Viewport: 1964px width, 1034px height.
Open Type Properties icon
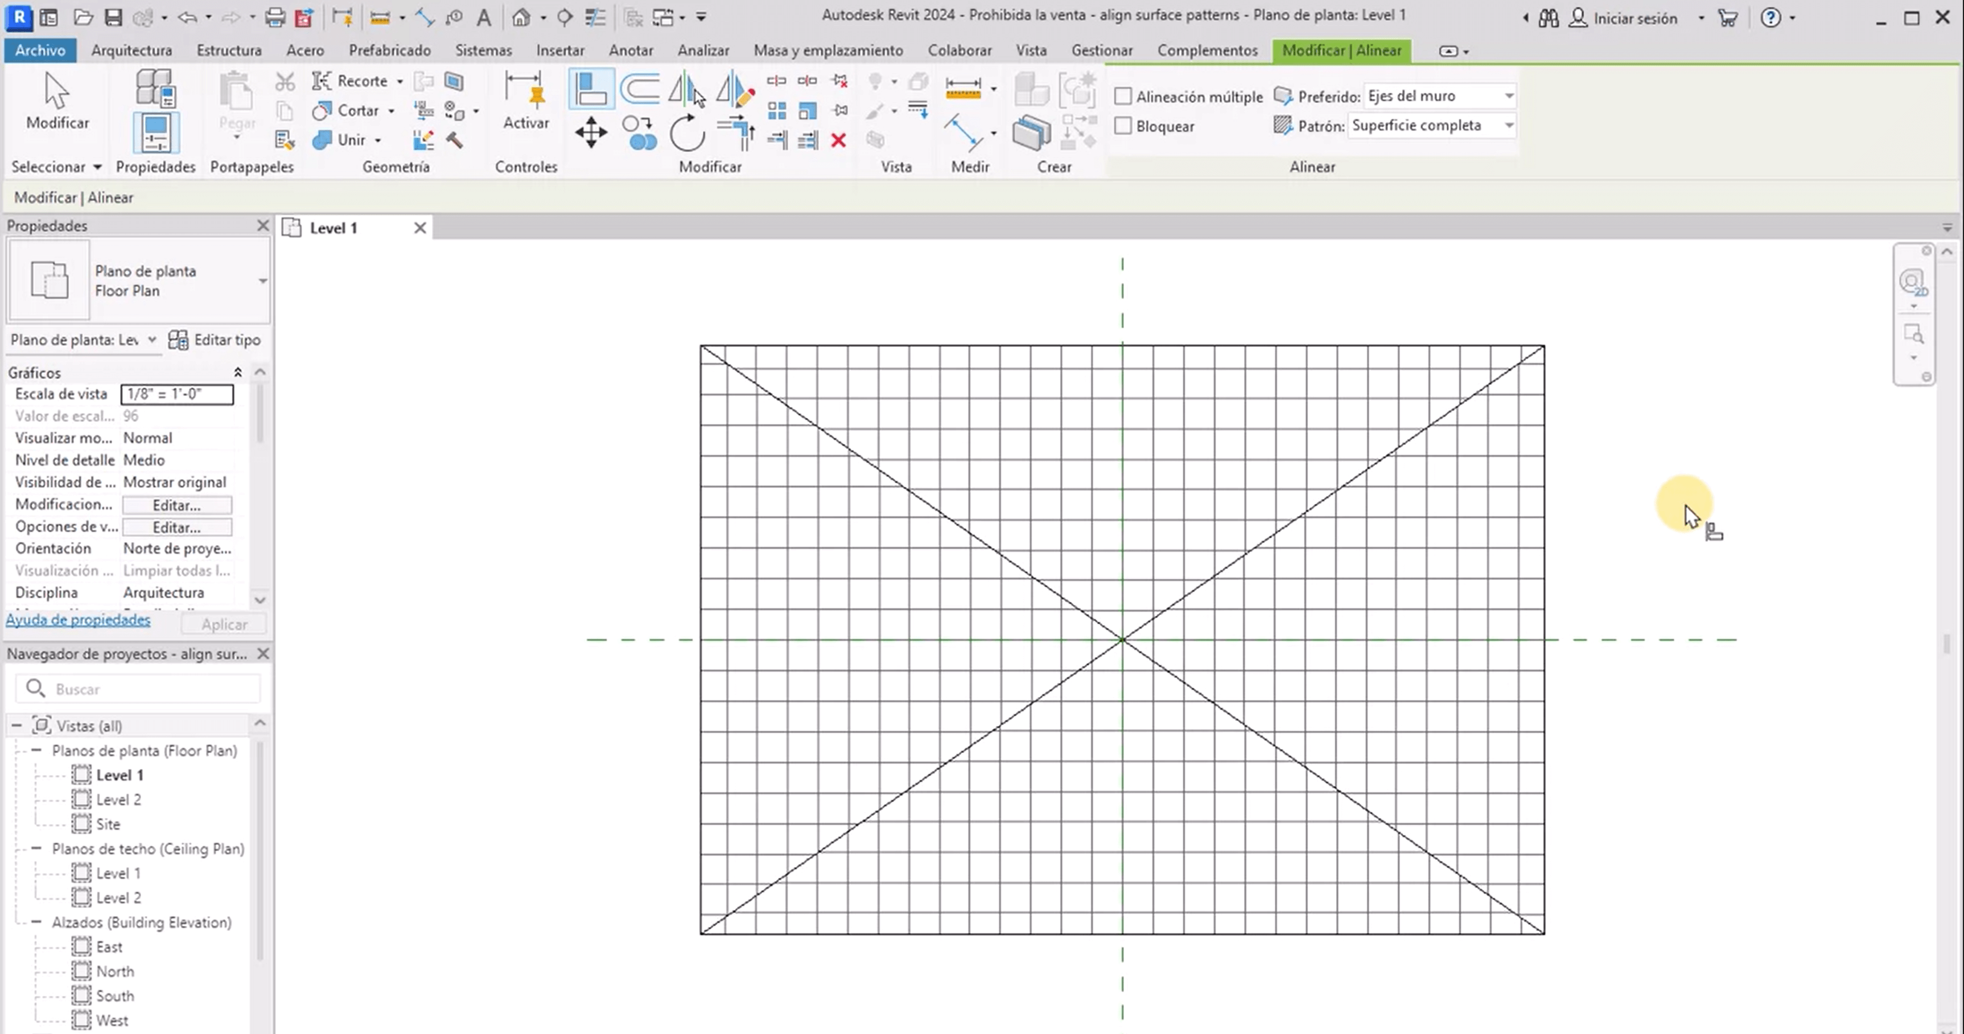tap(155, 87)
